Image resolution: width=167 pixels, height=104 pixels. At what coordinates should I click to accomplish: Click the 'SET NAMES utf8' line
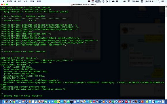click(x=16, y=32)
